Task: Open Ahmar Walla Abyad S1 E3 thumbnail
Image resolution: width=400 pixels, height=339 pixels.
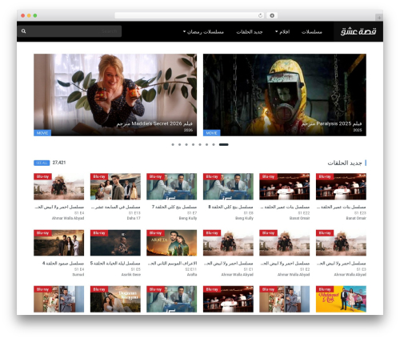Action: 341,243
